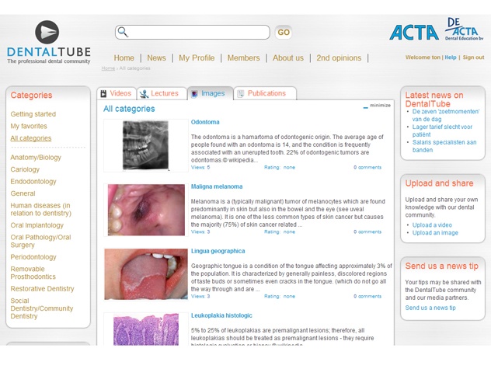Viewport: 491px width, 369px height.
Task: Click the Videos tab film icon
Action: (x=103, y=94)
